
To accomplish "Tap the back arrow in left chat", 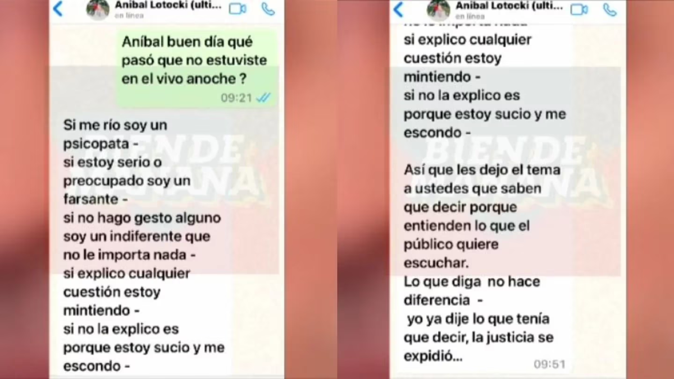I will [x=57, y=8].
